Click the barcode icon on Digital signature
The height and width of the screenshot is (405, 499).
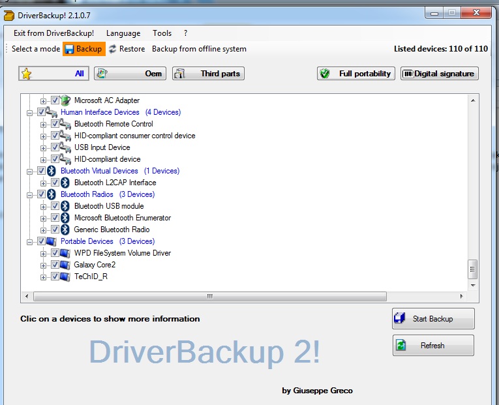pos(408,74)
